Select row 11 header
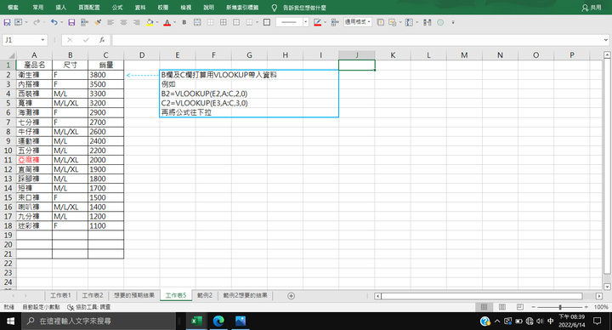Viewport: 612px width, 330px height. pos(8,160)
